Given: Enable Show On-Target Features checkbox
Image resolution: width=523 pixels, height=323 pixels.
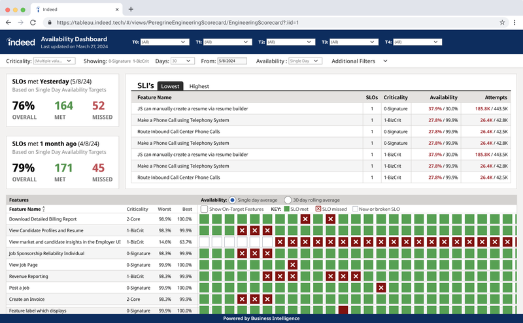Looking at the screenshot, I should tap(204, 209).
